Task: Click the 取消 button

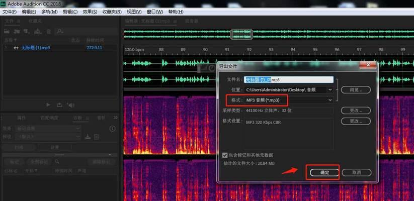Action: point(357,172)
